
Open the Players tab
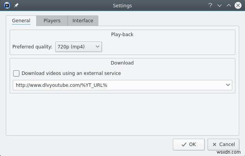pos(52,21)
